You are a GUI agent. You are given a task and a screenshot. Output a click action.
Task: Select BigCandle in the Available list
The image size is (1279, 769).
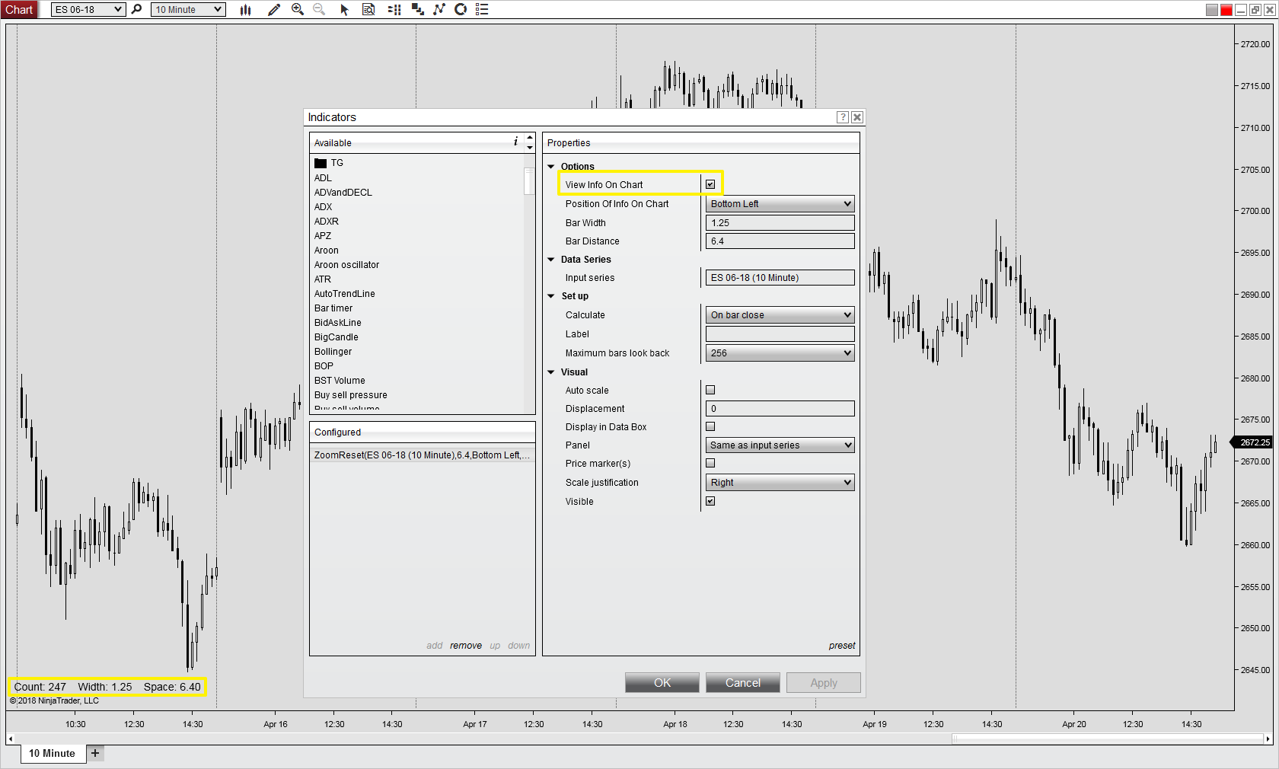coord(336,337)
